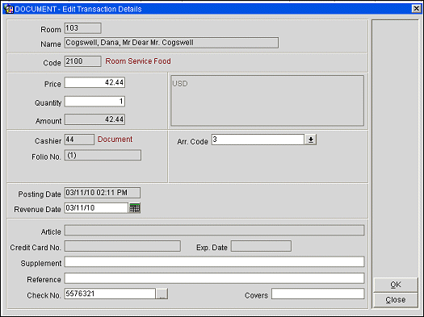
Task: Close the Edit Transaction Details window
Action: 416,9
